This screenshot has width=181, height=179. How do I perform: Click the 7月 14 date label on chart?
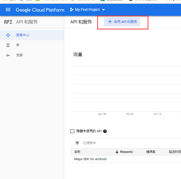click(157, 114)
